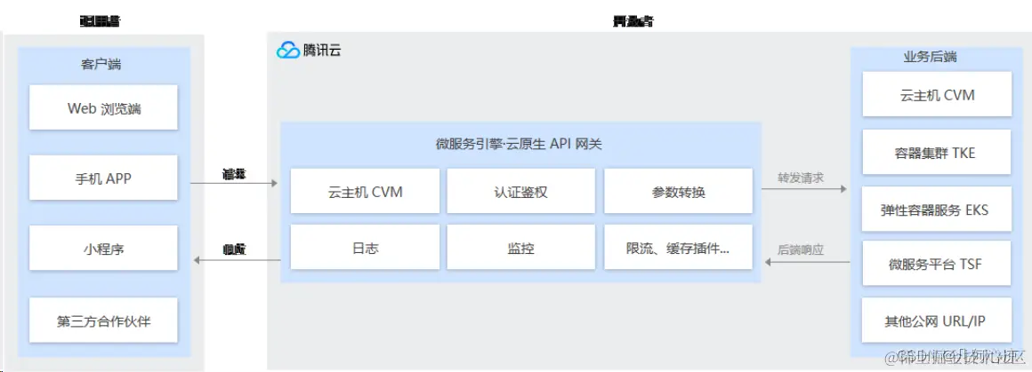This screenshot has height=372, width=1032.
Task: Select the 手机 APP box
Action: (103, 178)
